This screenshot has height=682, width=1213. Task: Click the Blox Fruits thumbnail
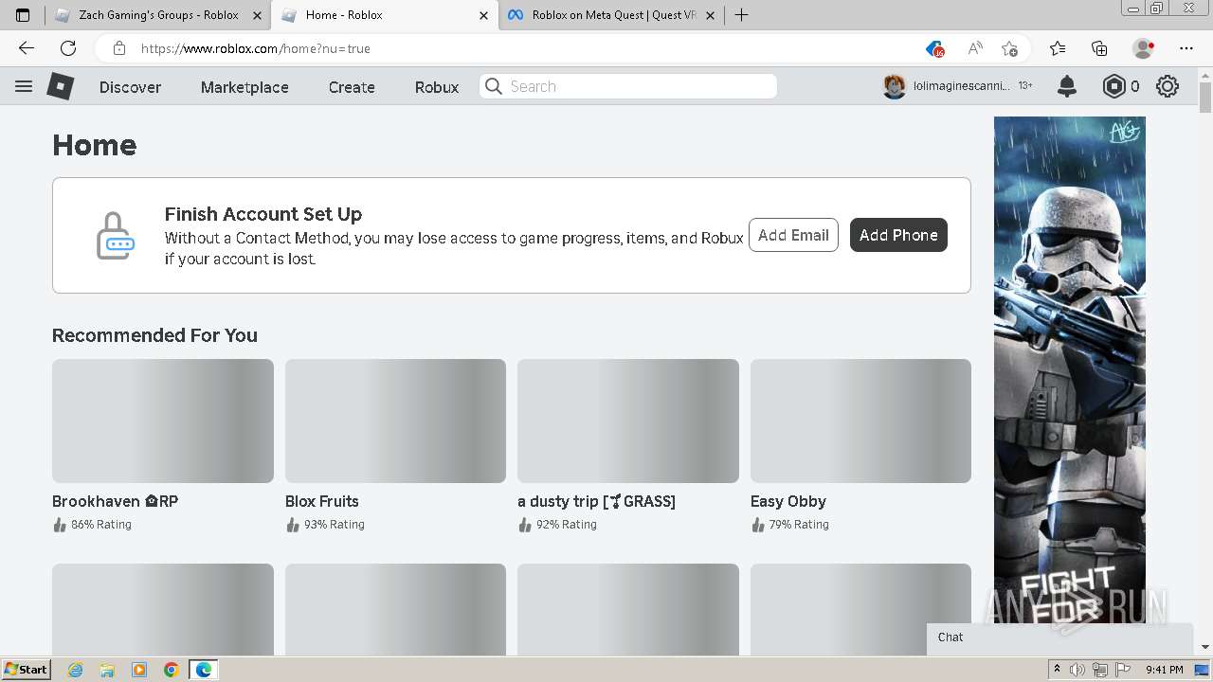[395, 421]
